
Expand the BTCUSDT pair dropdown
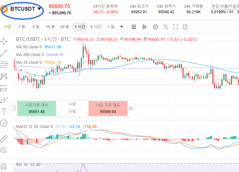(39, 9)
